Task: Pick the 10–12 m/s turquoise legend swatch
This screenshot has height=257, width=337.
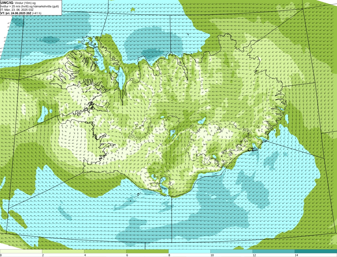Action: [x=232, y=251]
